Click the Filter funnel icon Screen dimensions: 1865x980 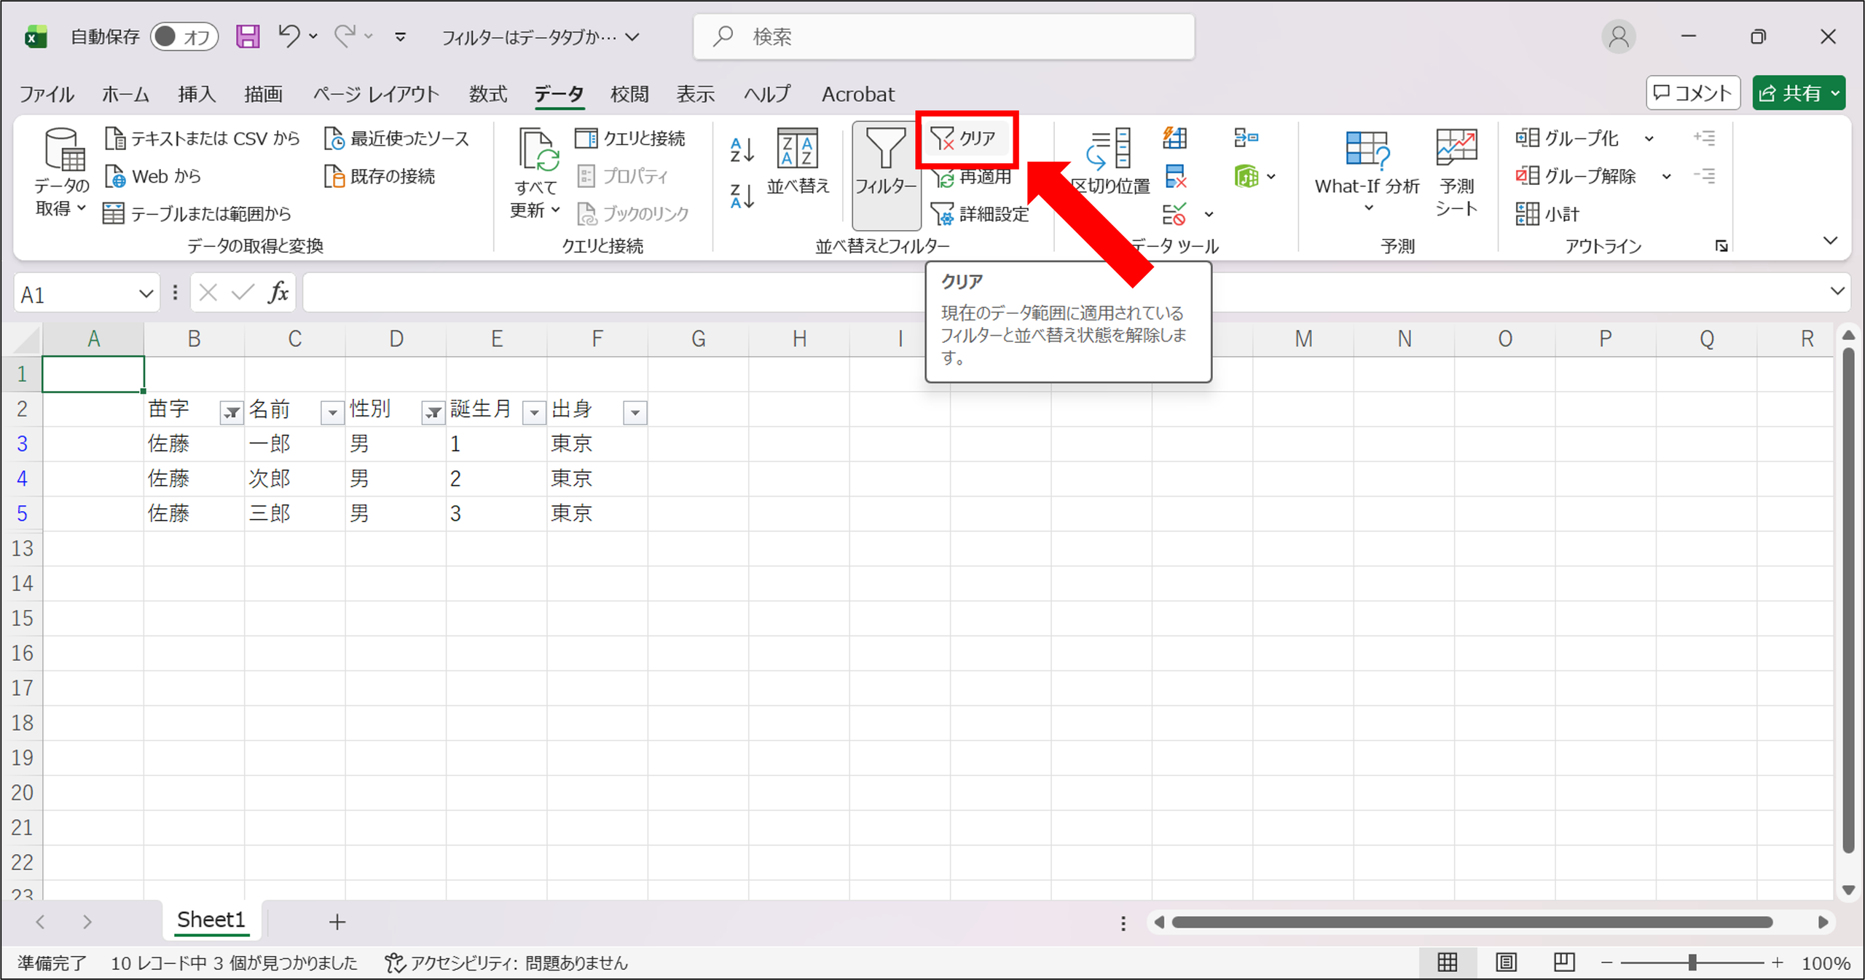[885, 149]
